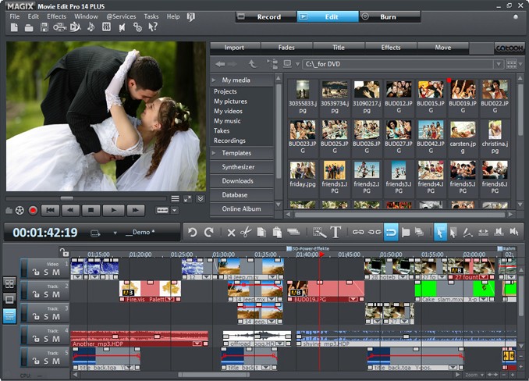Select the Title editor T icon

pos(336,232)
